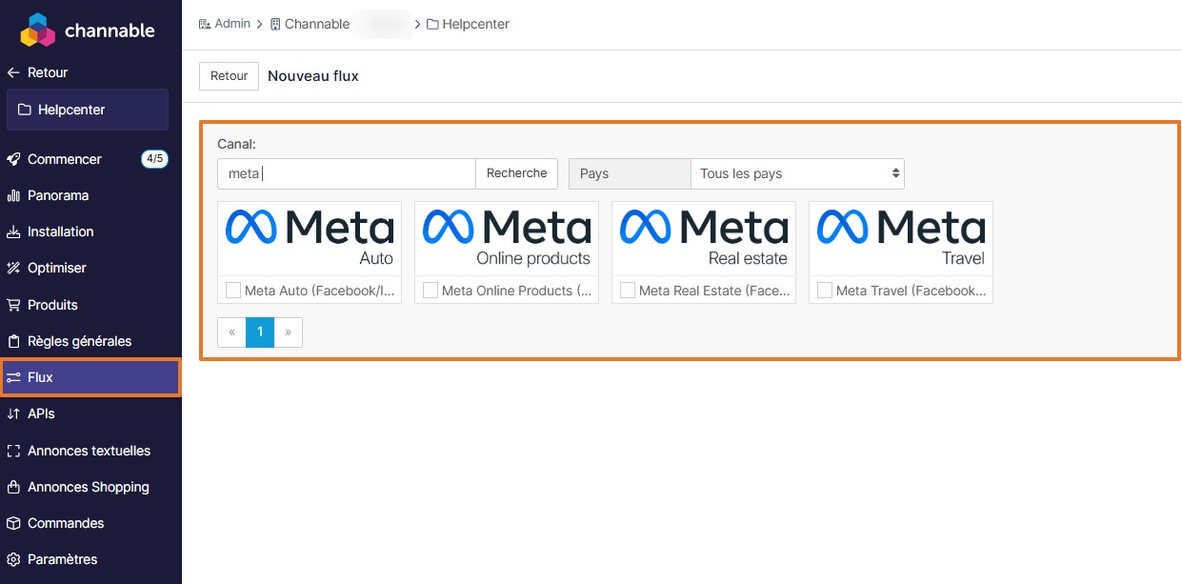Viewport: 1182px width, 584px height.
Task: Click the Recherche button
Action: click(516, 173)
